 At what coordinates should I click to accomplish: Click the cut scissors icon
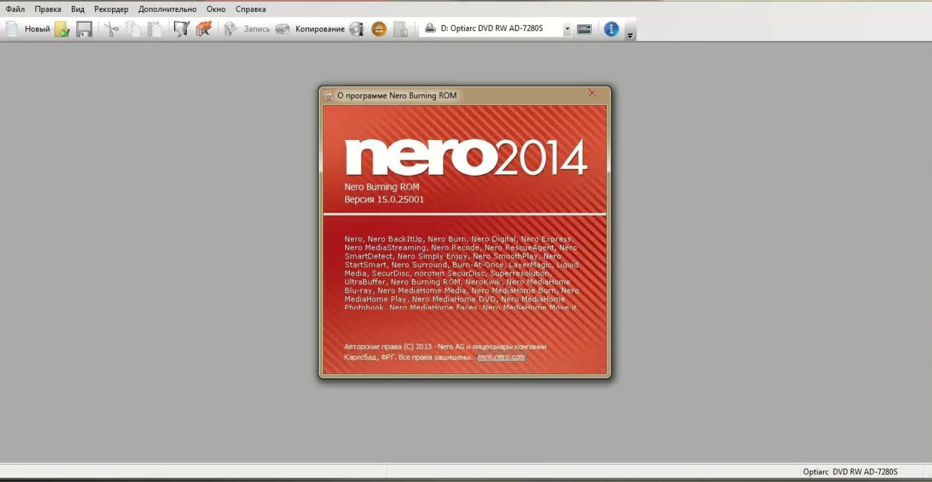point(111,28)
